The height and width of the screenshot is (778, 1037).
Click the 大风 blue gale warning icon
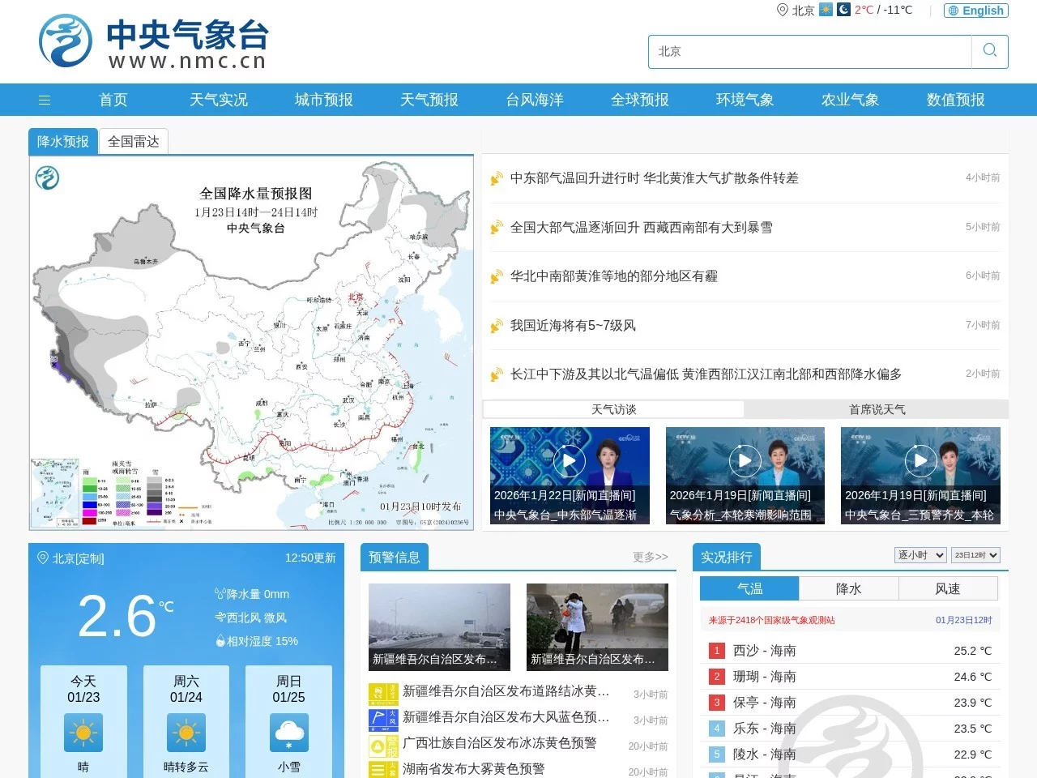tap(382, 718)
